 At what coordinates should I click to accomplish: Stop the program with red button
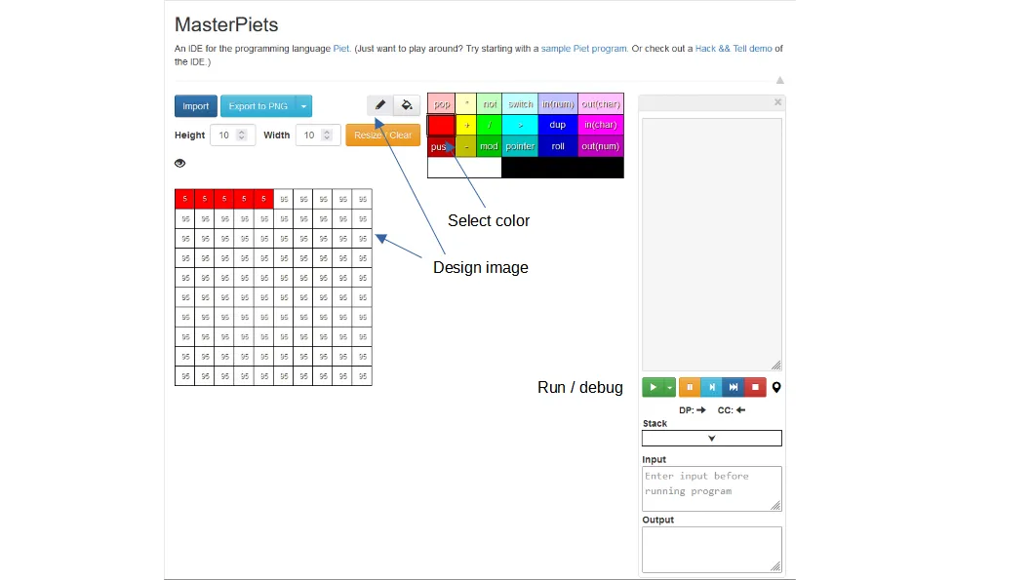click(756, 387)
